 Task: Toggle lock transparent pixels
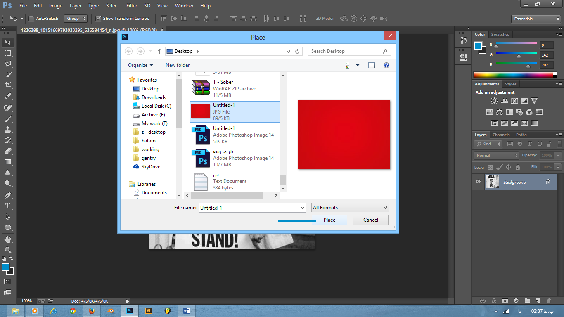pos(490,167)
